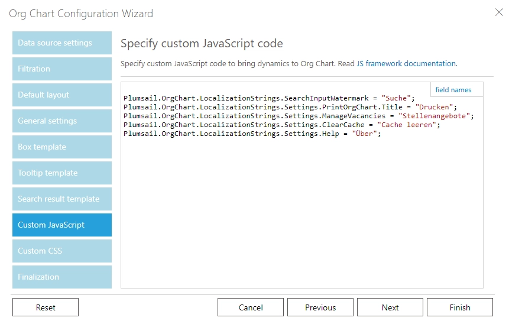Open the Custom CSS step
This screenshot has height=324, width=509.
(x=62, y=251)
